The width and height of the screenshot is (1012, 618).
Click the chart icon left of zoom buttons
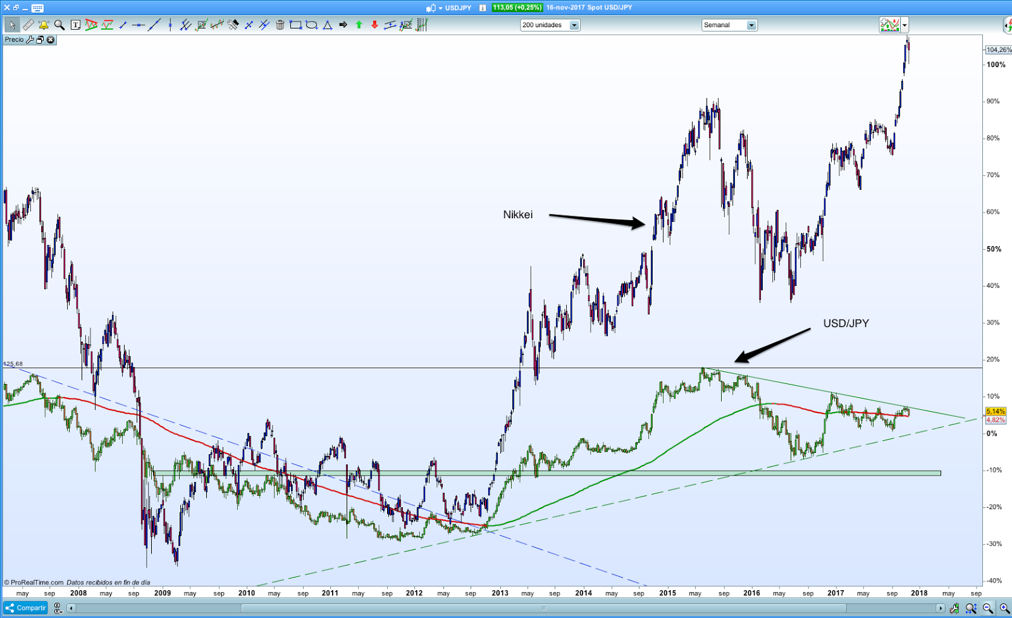(954, 609)
